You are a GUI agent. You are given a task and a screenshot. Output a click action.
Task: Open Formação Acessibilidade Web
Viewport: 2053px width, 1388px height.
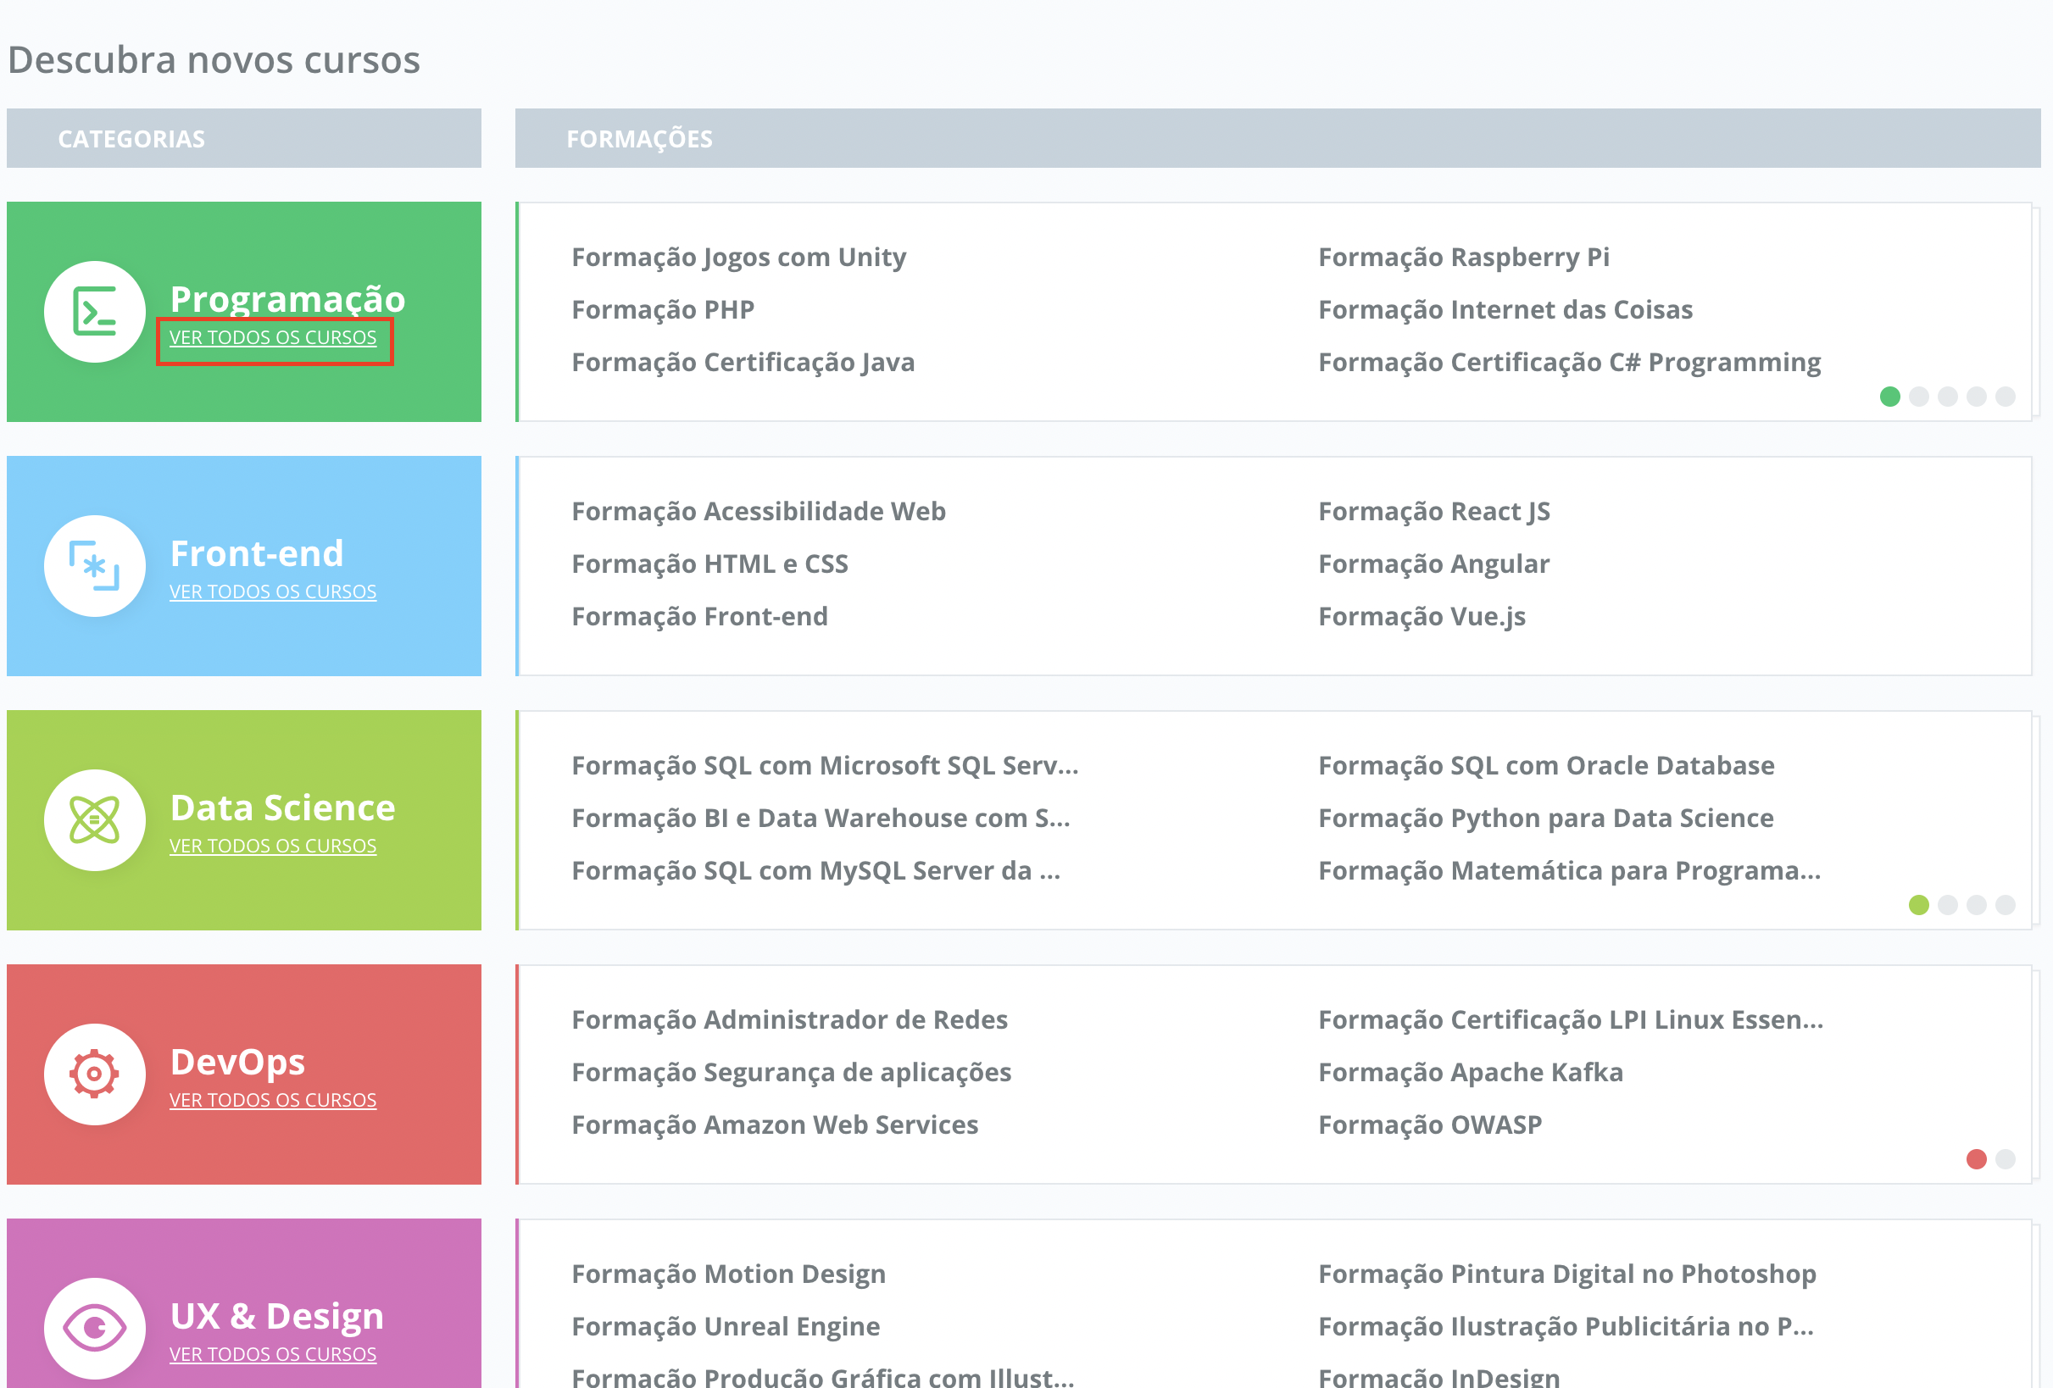[759, 511]
